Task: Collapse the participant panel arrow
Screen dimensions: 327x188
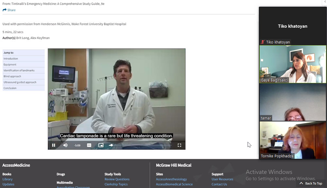Action: [x=325, y=2]
